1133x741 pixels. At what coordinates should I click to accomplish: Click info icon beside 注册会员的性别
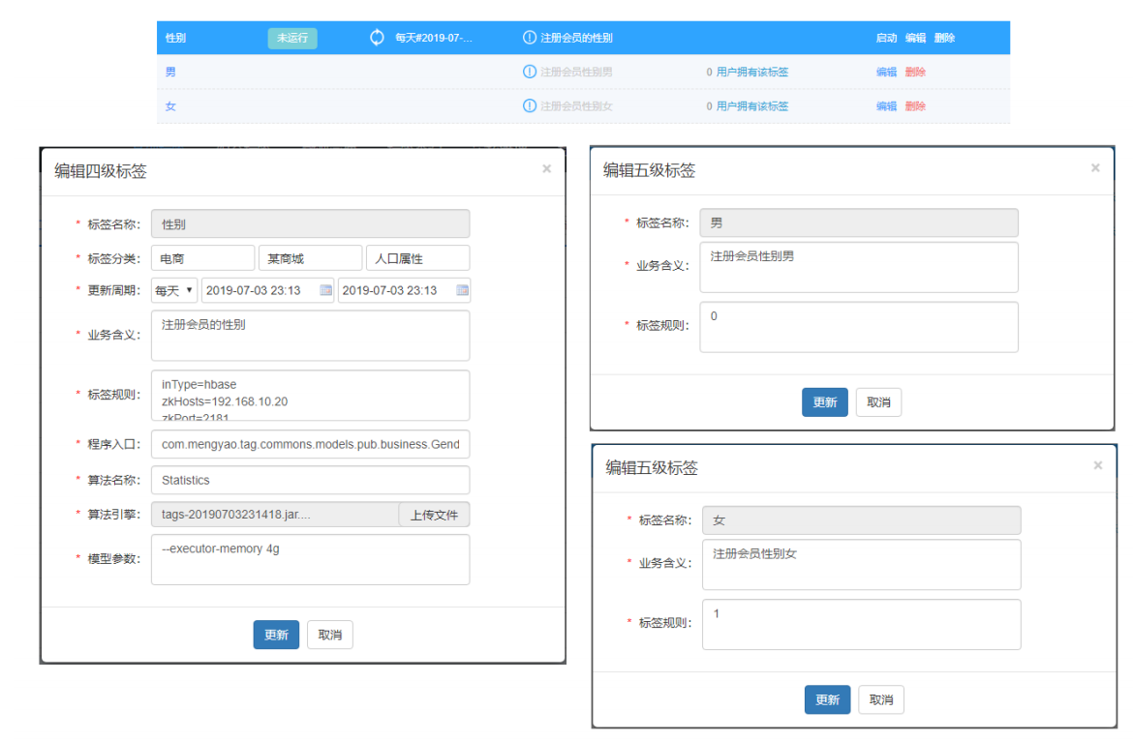click(x=530, y=38)
